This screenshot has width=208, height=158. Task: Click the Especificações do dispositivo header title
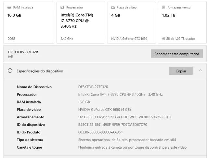40,71
